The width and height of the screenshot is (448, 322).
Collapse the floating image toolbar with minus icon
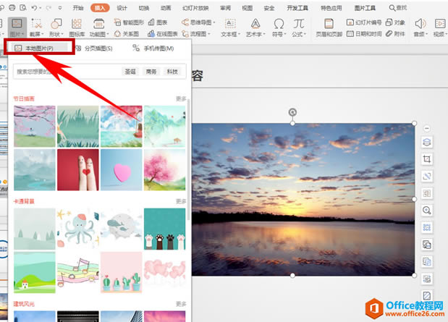[427, 129]
